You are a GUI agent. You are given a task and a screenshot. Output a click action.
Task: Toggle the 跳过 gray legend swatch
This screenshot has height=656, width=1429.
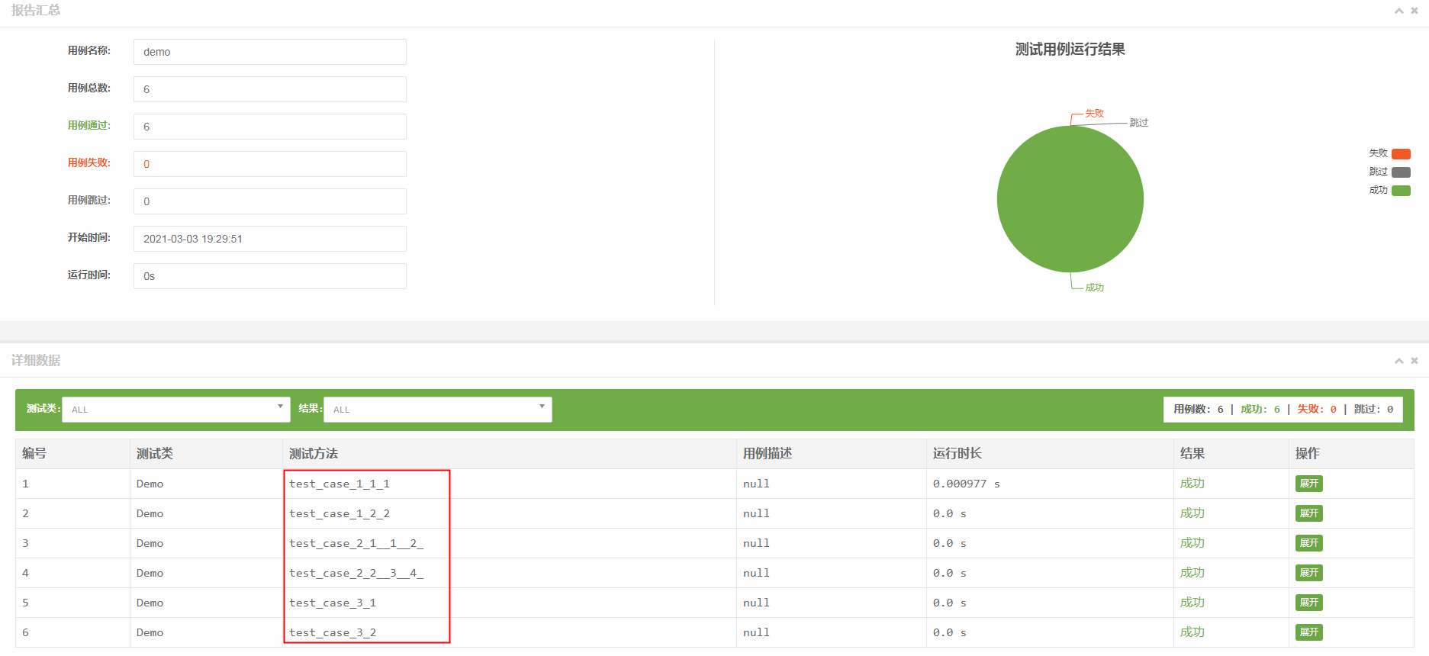coord(1401,172)
